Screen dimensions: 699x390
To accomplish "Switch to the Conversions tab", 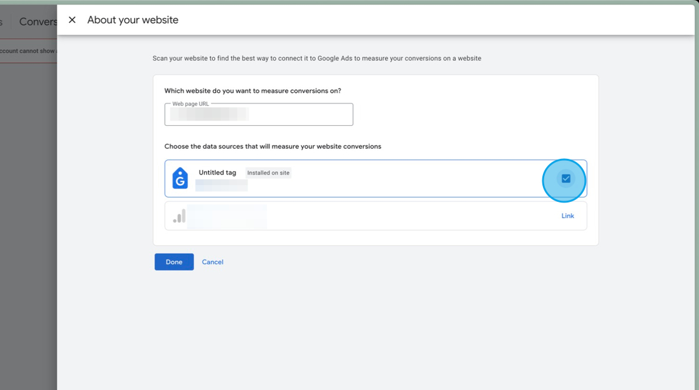I will pyautogui.click(x=37, y=21).
